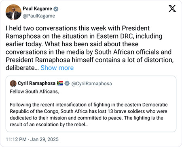Click quoted paragraph about 13 brave soldiers
The image size is (182, 147).
(89, 115)
